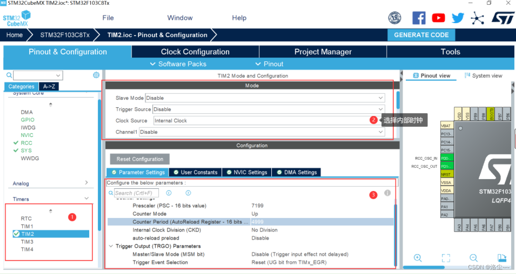This screenshot has height=274, width=516.
Task: Fit the chip pinout to view
Action: 446,258
